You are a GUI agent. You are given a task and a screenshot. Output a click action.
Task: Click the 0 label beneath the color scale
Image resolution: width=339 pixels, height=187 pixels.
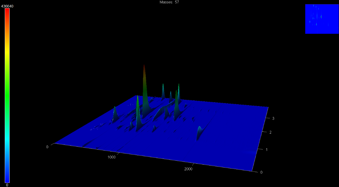7,185
